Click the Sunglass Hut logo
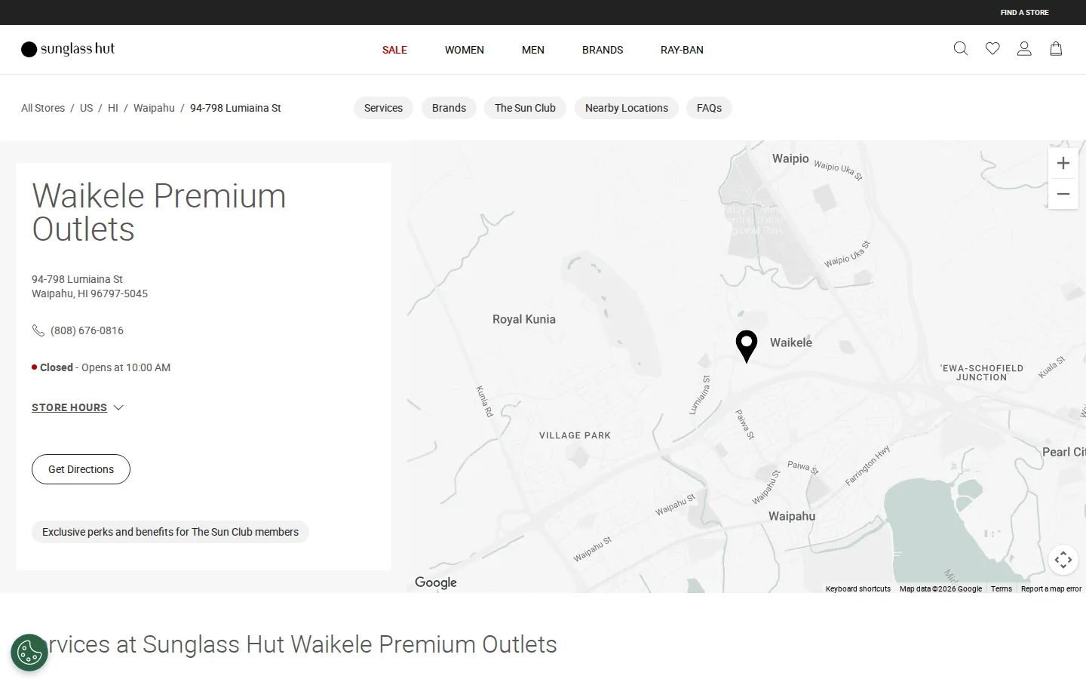This screenshot has height=679, width=1086. click(x=68, y=49)
